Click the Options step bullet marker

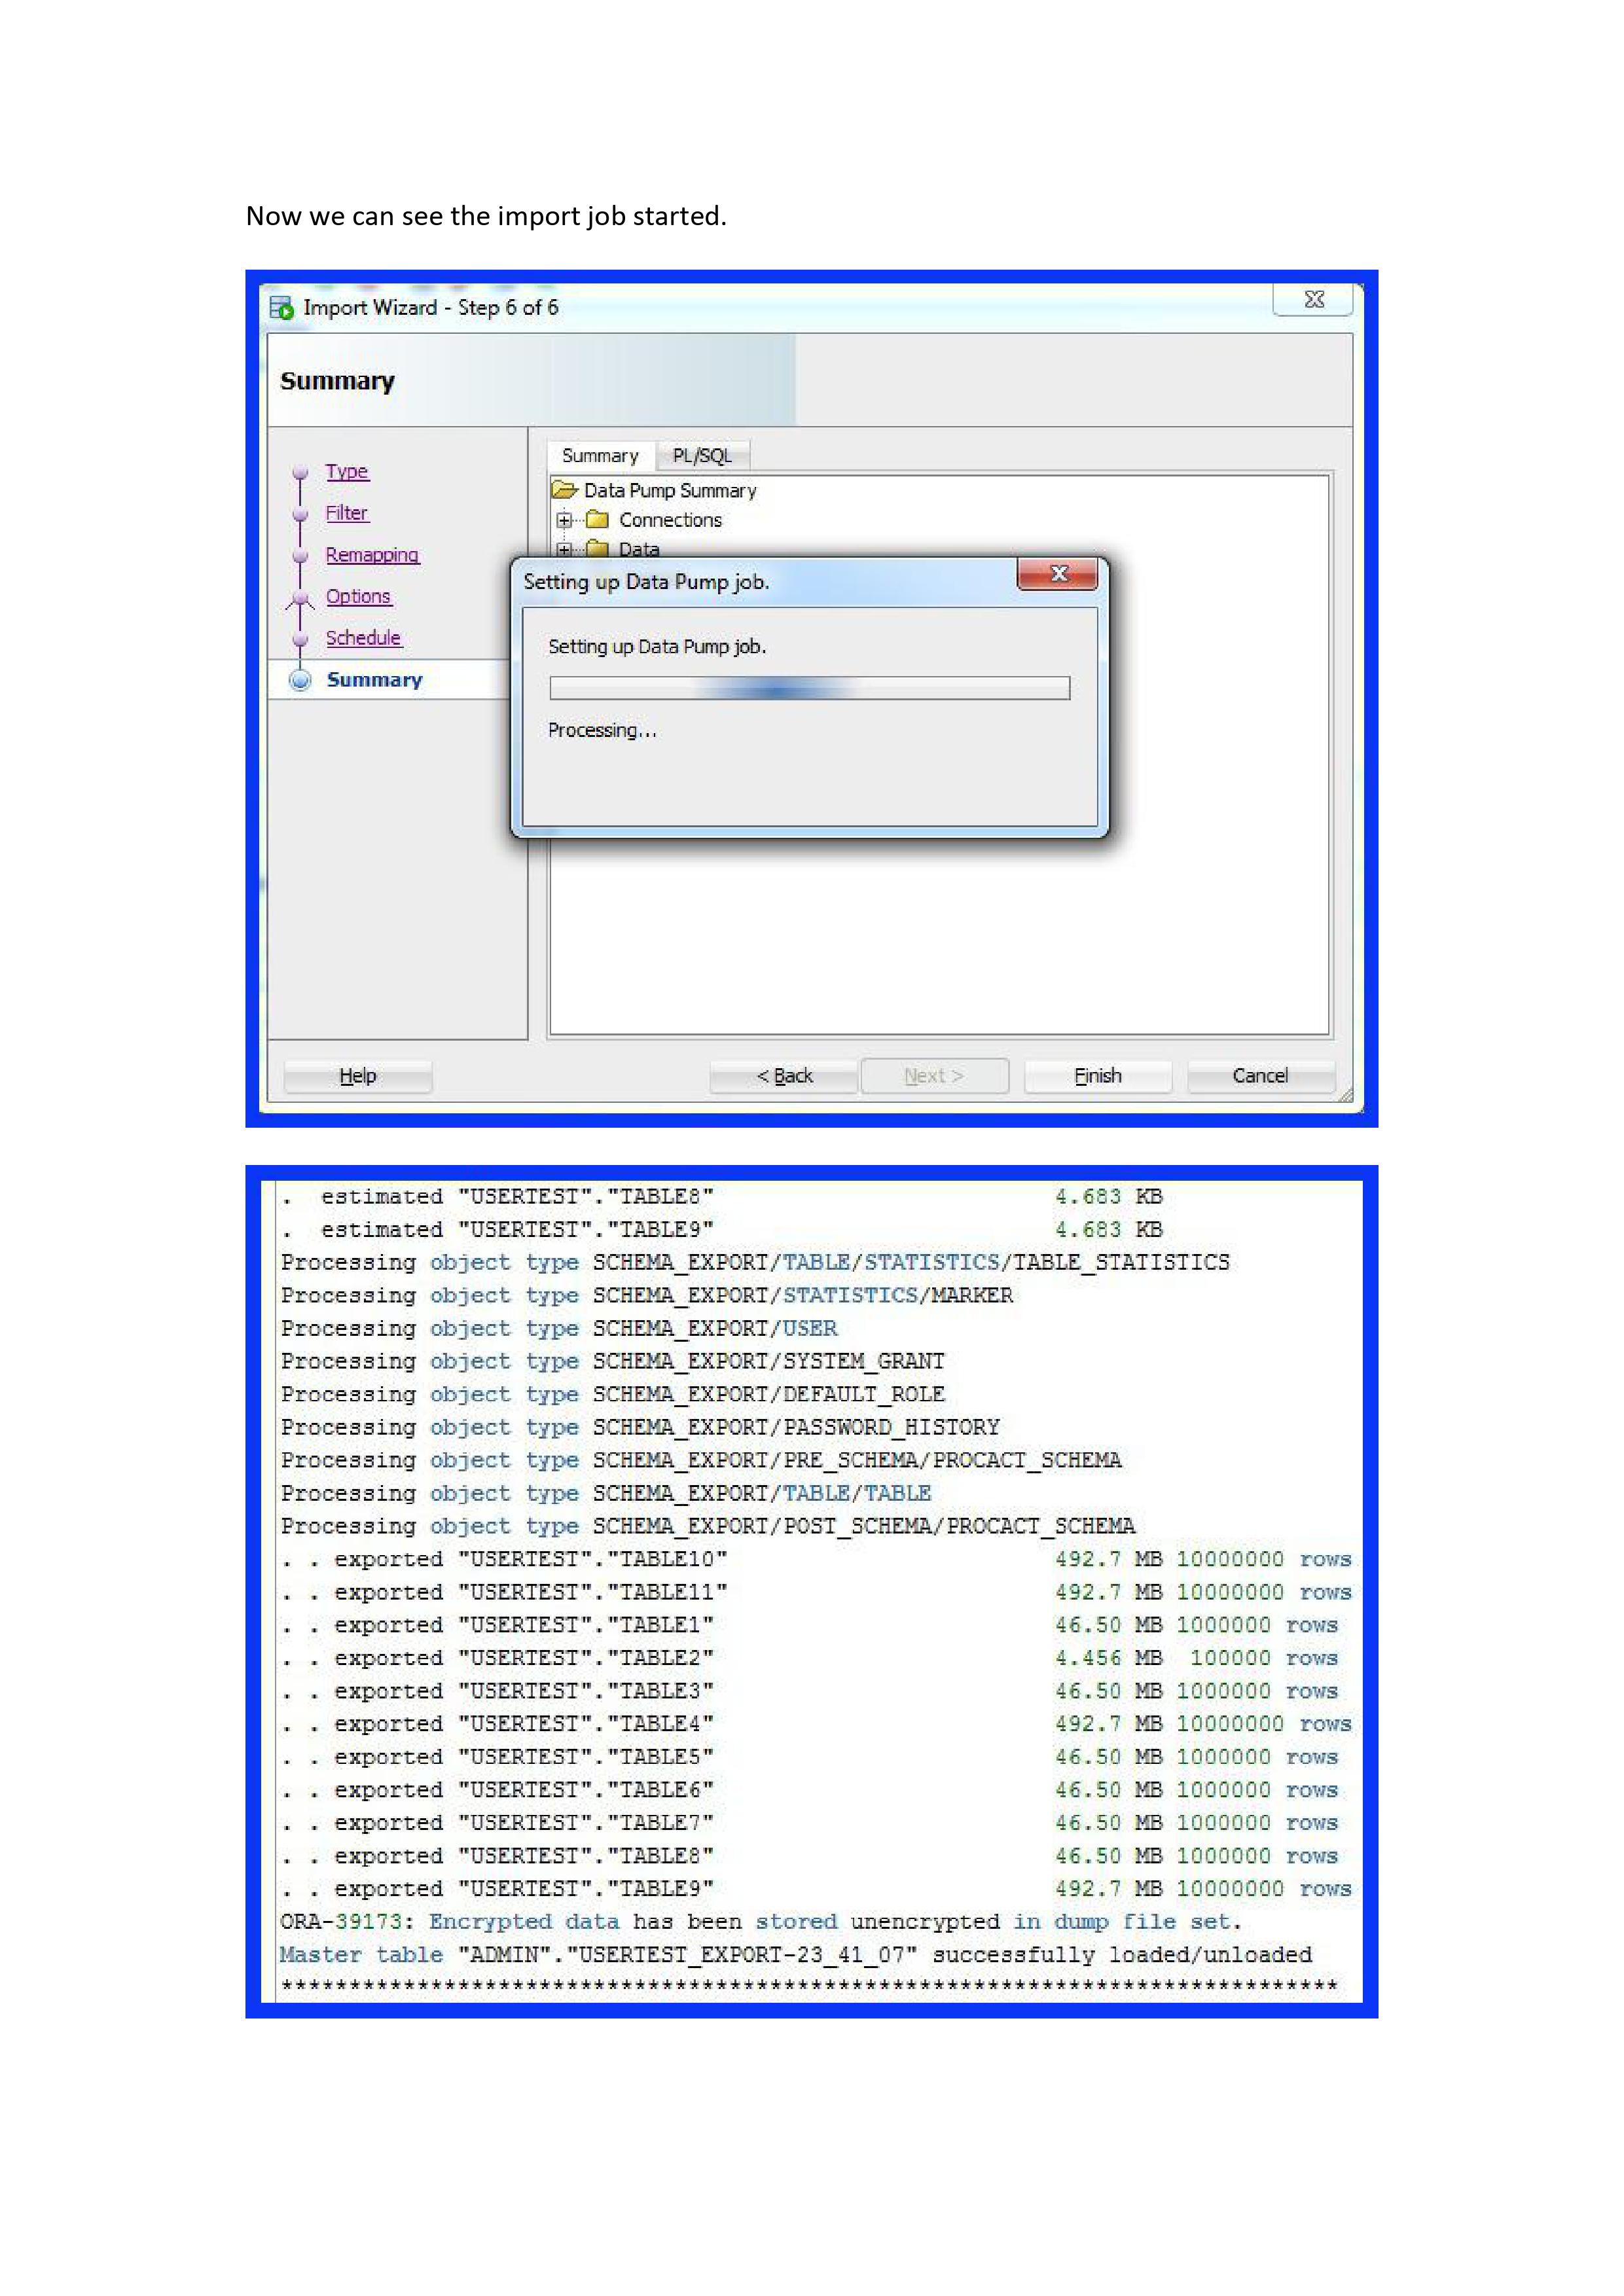tap(299, 598)
